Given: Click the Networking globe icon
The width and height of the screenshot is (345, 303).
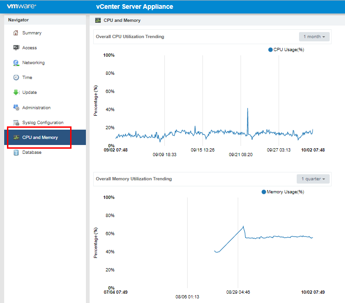Looking at the screenshot, I should (x=16, y=63).
